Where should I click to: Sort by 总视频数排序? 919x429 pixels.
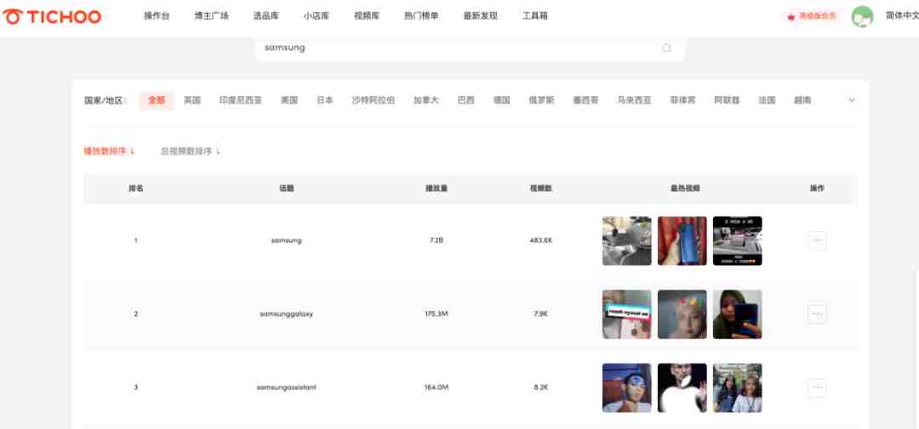(x=191, y=151)
